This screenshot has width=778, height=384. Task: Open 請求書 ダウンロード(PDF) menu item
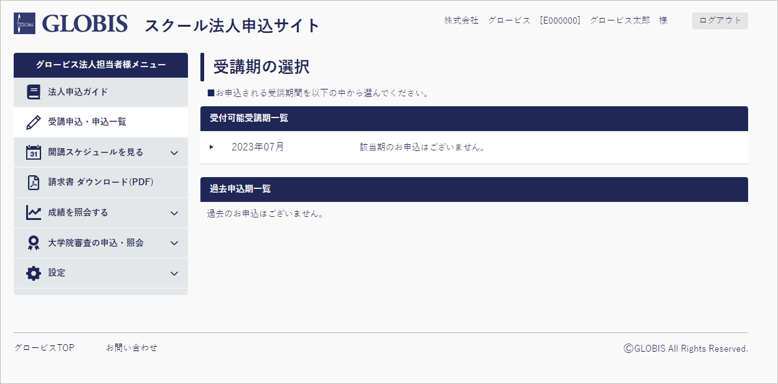point(101,183)
